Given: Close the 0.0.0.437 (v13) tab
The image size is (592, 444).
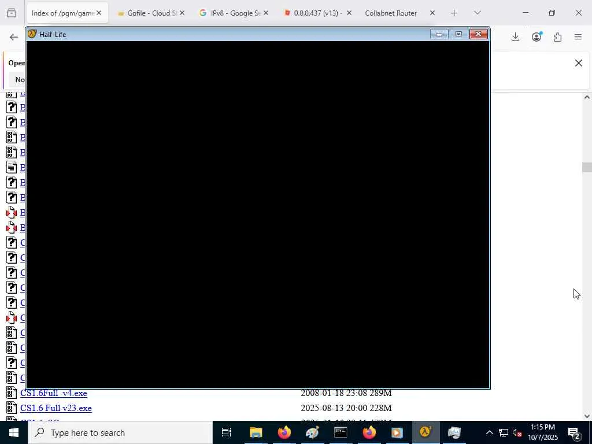Looking at the screenshot, I should click(349, 13).
